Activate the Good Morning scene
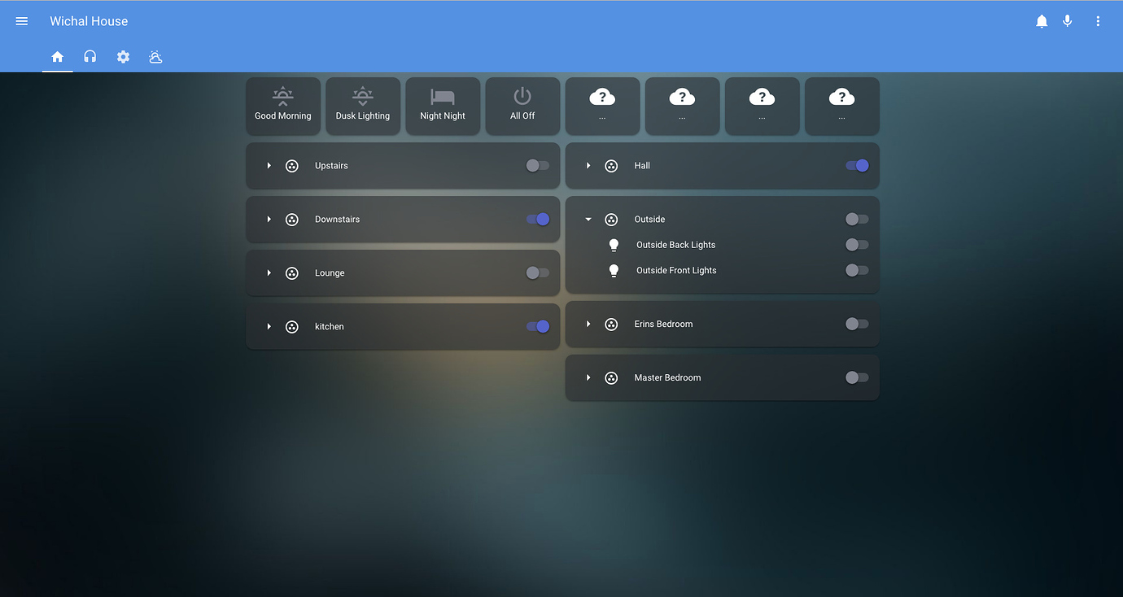 click(283, 106)
